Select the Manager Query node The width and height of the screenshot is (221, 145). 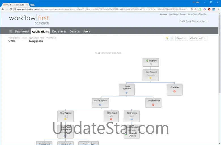88,143
